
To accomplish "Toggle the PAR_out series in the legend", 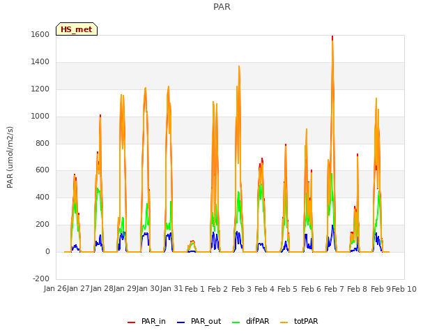I will tap(199, 321).
